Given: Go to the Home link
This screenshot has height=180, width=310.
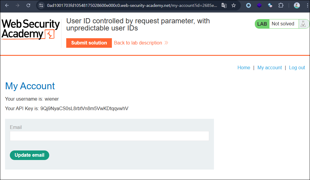Looking at the screenshot, I should coord(244,68).
